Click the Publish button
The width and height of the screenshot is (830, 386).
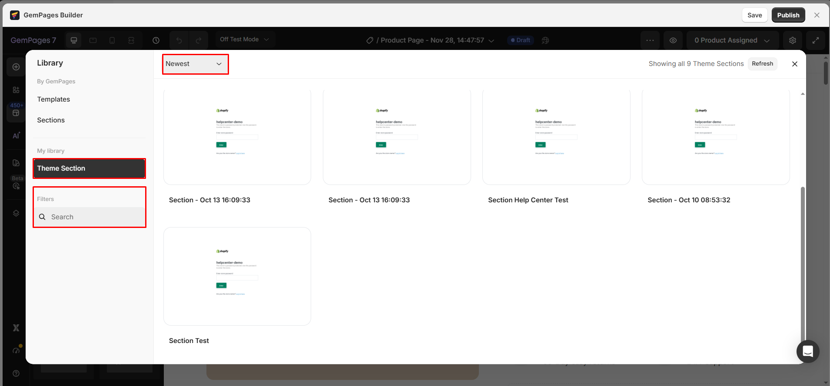pos(788,15)
